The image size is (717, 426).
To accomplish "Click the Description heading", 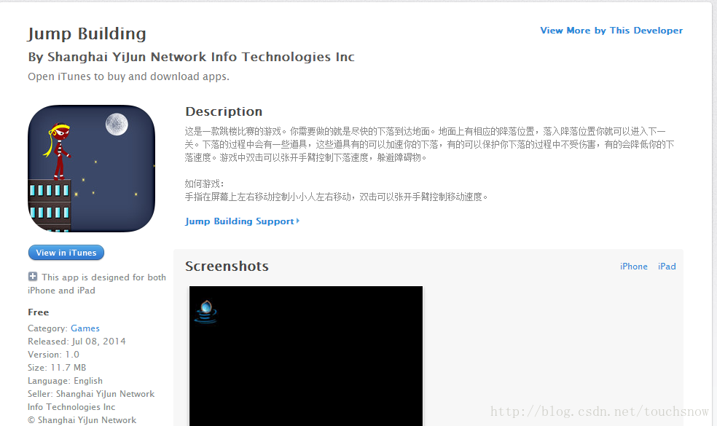I will pos(224,111).
